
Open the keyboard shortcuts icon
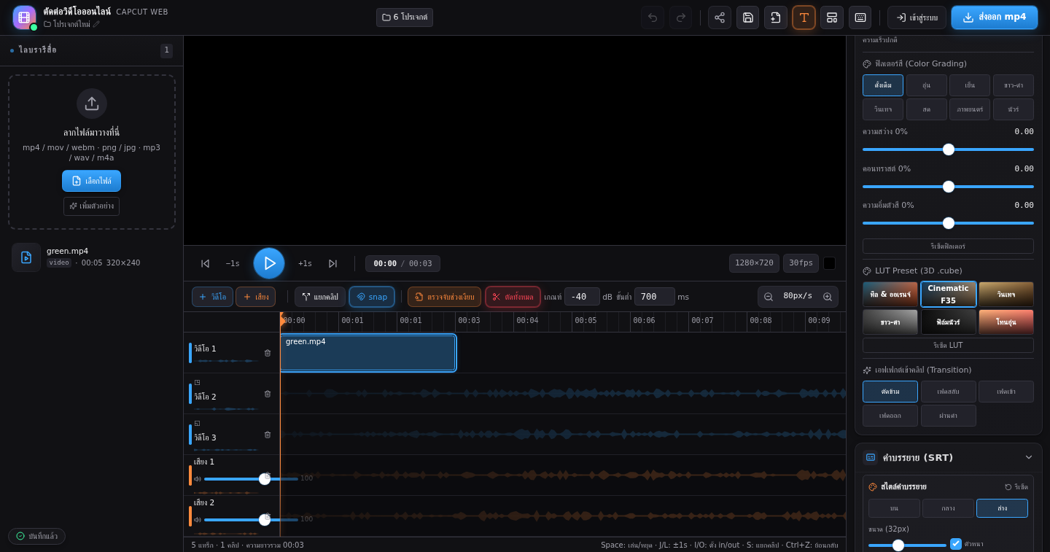(860, 18)
